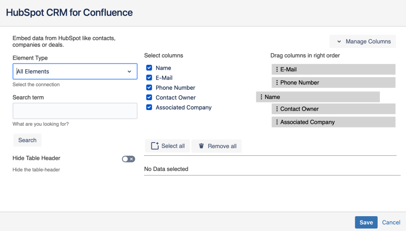Click the dropdown arrow in All Elements
Image resolution: width=406 pixels, height=231 pixels.
pos(129,71)
